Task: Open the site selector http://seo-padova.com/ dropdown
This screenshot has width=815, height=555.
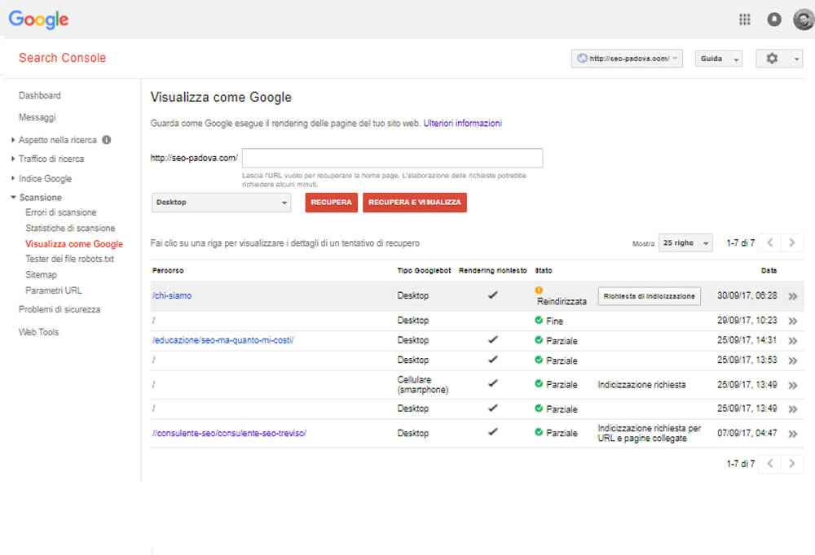Action: 627,59
